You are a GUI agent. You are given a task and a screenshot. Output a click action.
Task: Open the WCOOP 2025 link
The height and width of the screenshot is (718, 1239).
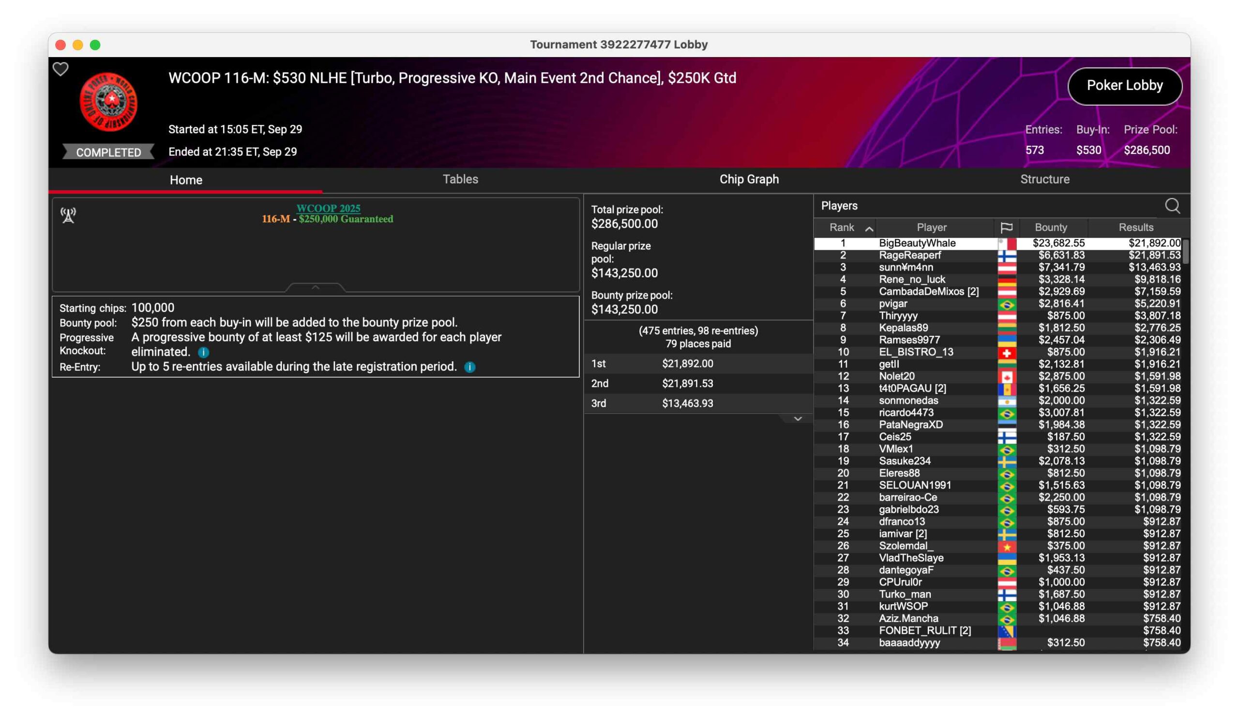pos(328,208)
